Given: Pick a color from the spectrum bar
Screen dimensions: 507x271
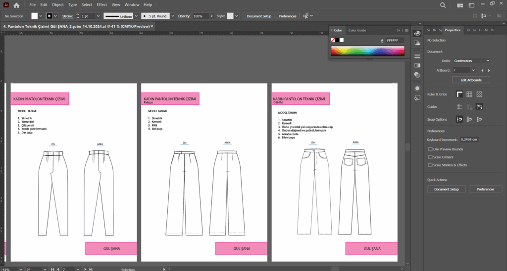Looking at the screenshot, I should point(368,50).
